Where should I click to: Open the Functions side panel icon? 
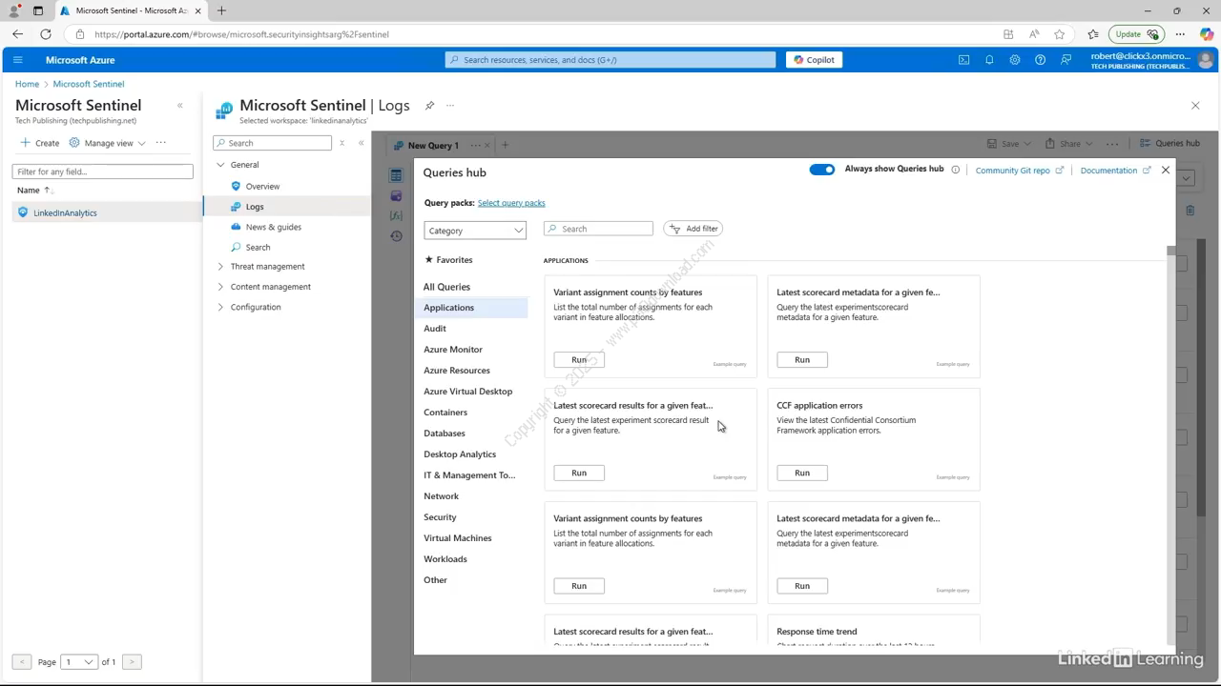[396, 216]
